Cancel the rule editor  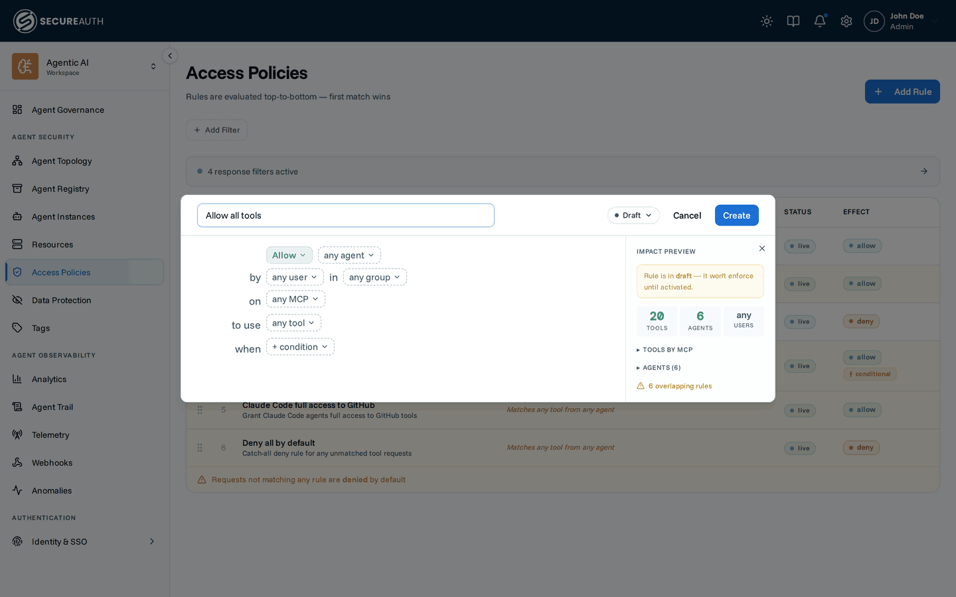(687, 216)
